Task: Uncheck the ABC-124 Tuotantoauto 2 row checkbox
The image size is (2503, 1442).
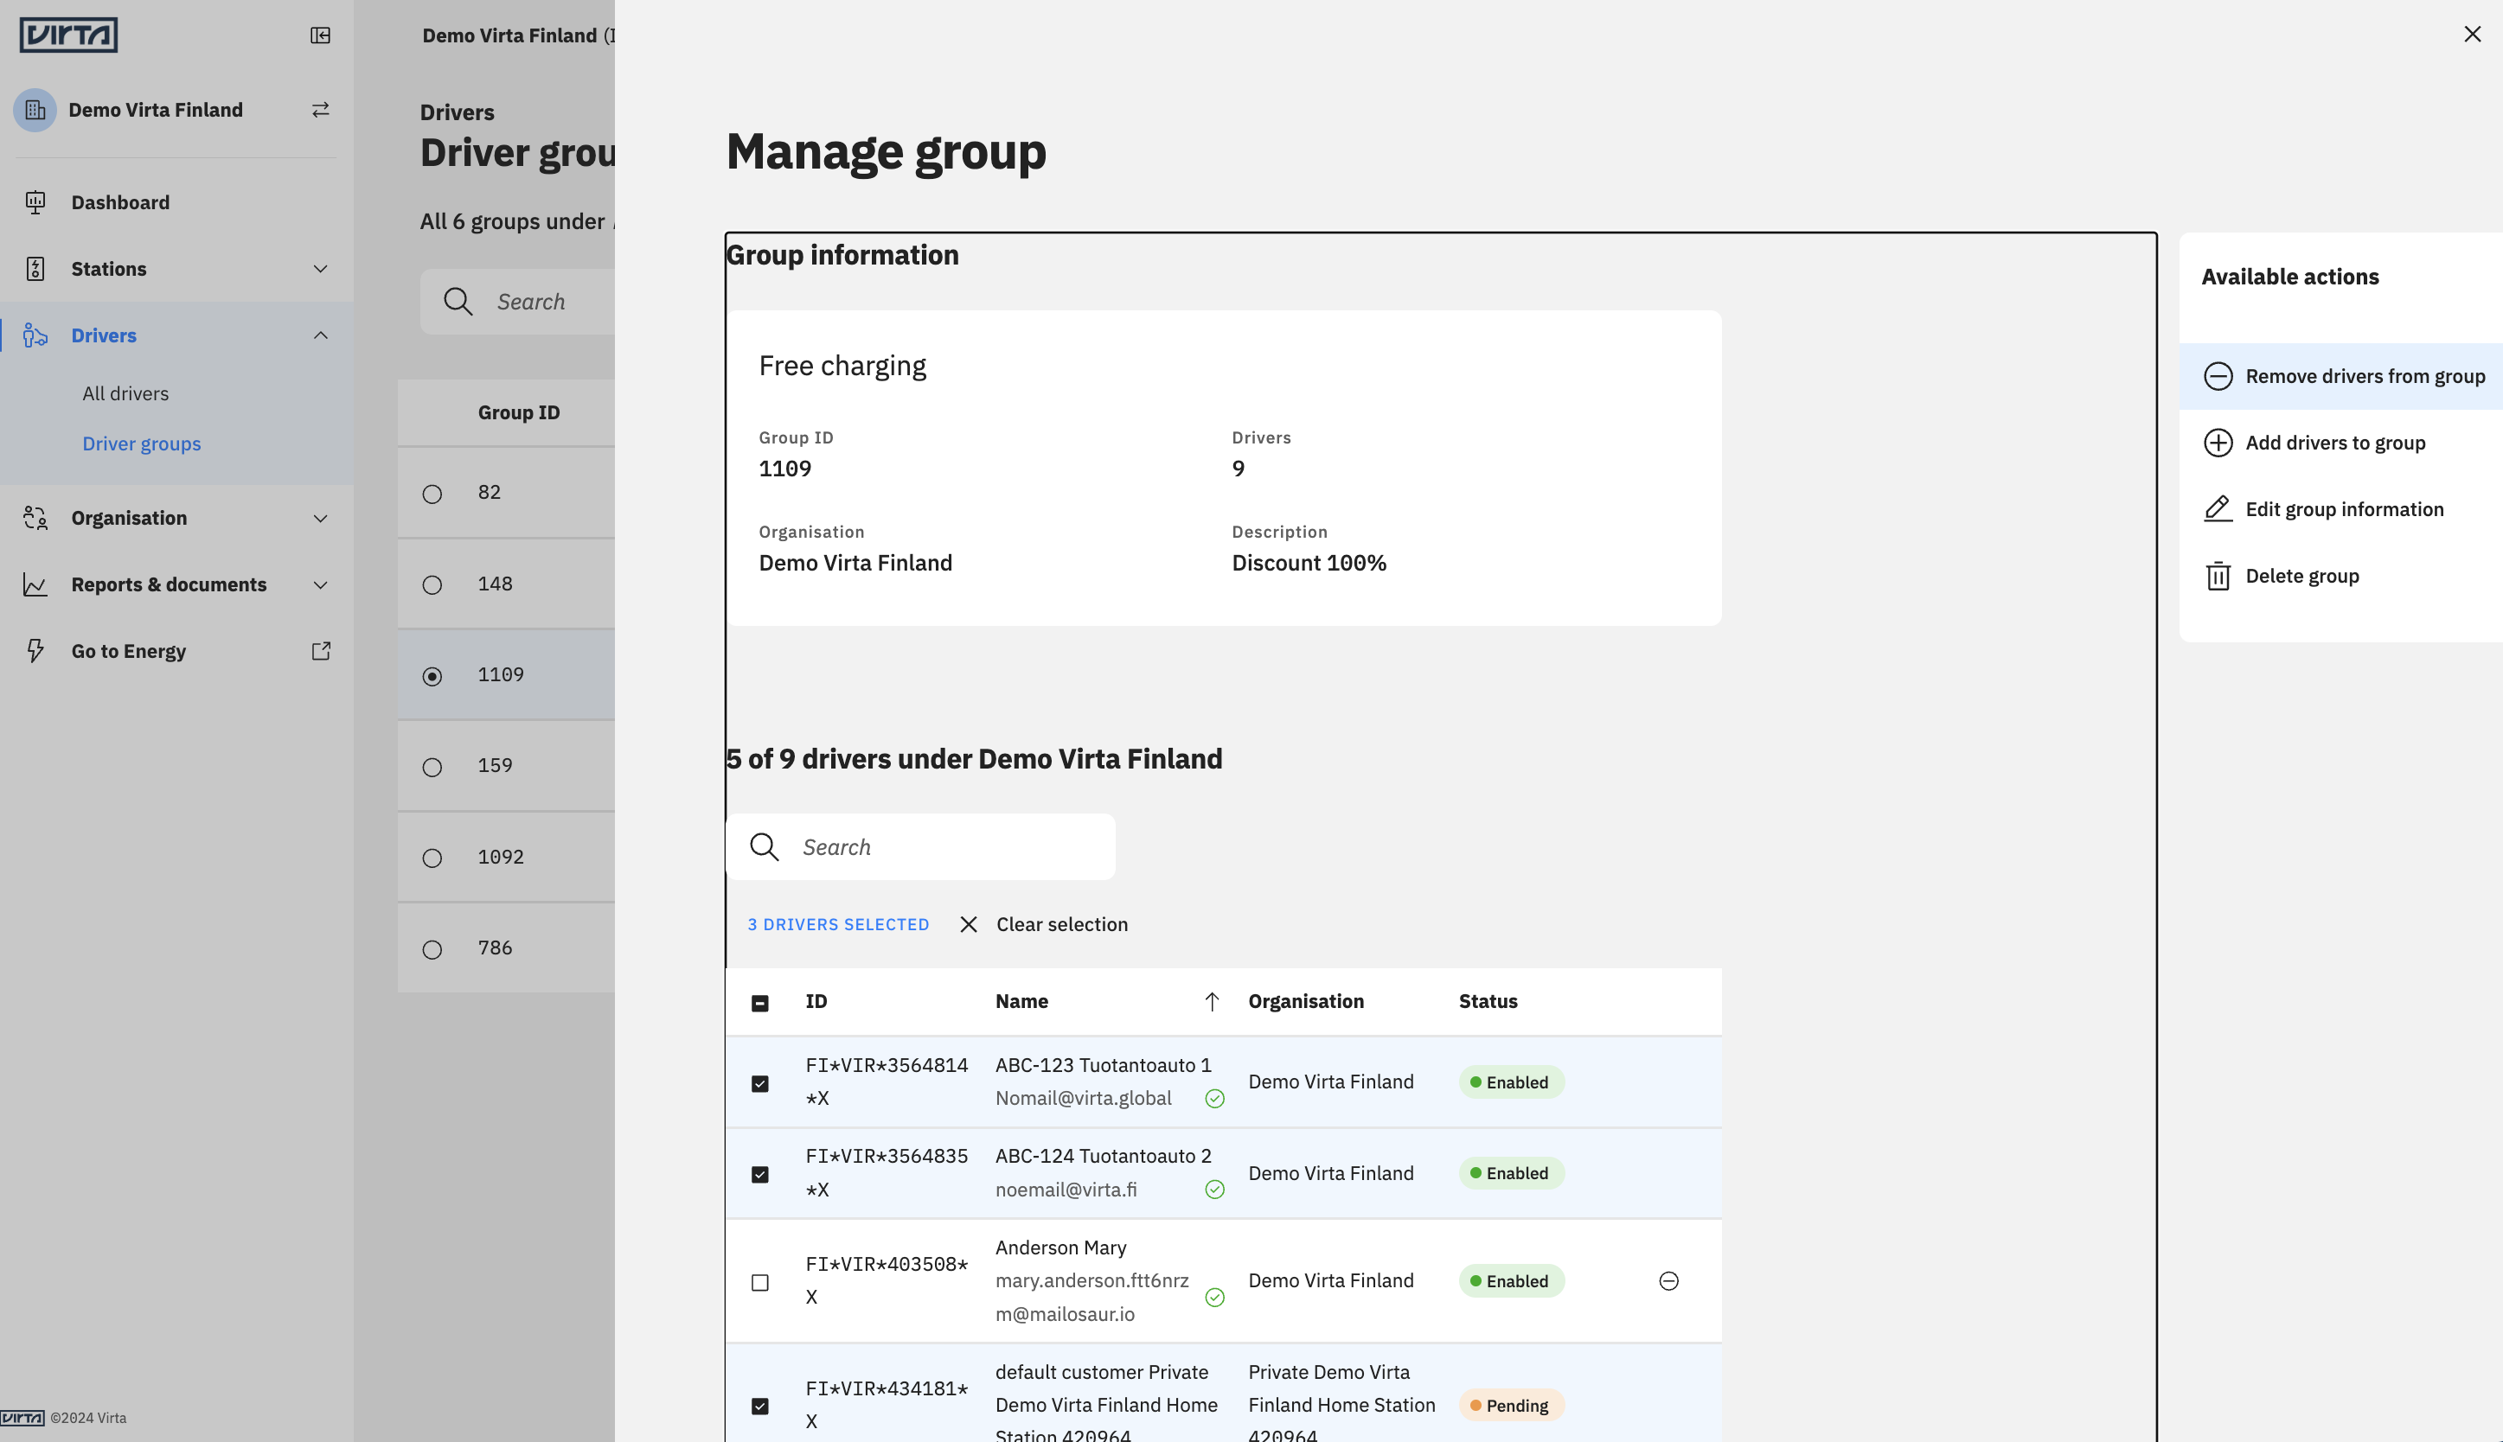Action: [x=759, y=1175]
